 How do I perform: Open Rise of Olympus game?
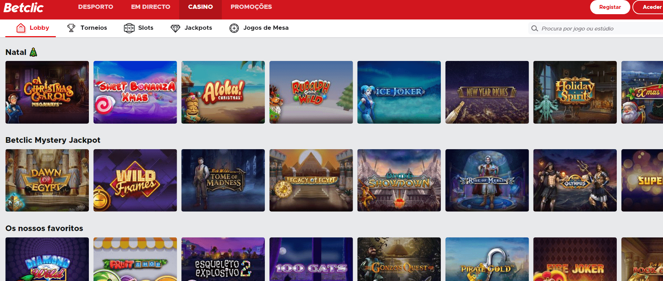point(575,180)
